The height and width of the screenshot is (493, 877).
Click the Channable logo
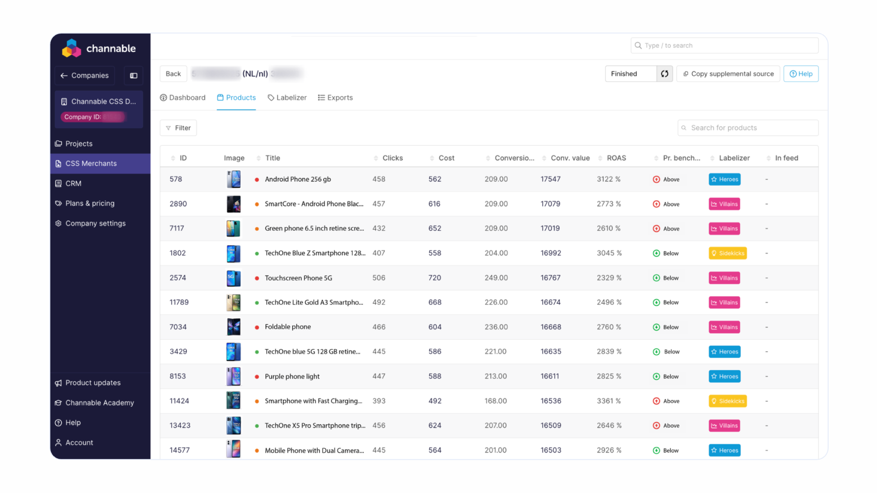[x=99, y=48]
